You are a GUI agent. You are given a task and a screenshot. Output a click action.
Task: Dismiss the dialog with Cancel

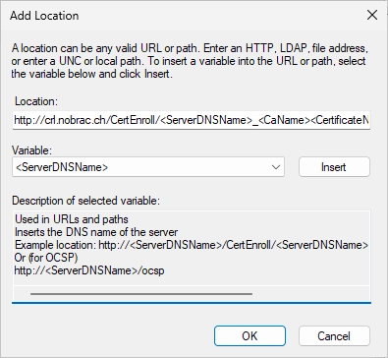point(334,336)
